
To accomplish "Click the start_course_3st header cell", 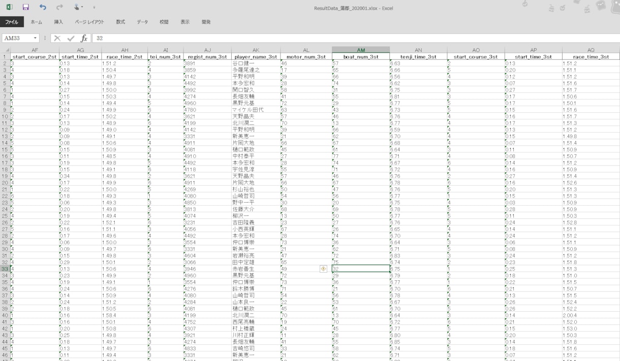I will (x=476, y=57).
